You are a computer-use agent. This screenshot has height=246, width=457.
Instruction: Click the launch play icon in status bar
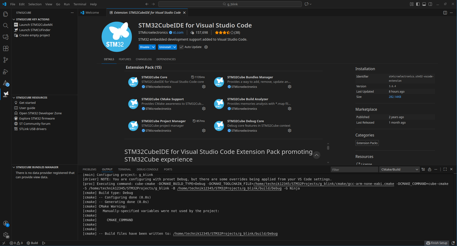44,243
